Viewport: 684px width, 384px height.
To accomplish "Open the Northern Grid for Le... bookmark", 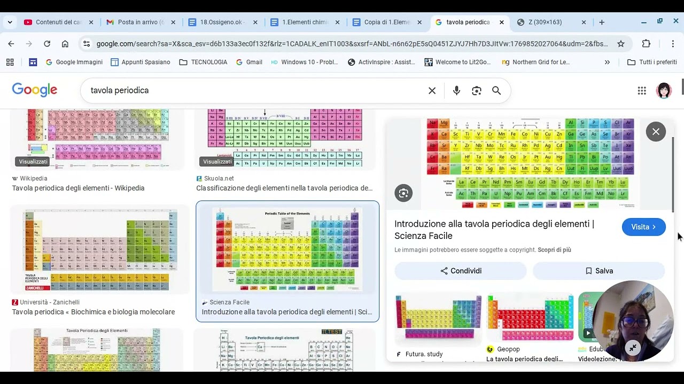I will coord(535,62).
